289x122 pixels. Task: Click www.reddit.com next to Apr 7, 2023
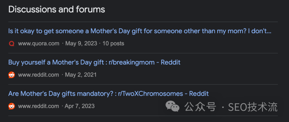pyautogui.click(x=39, y=106)
